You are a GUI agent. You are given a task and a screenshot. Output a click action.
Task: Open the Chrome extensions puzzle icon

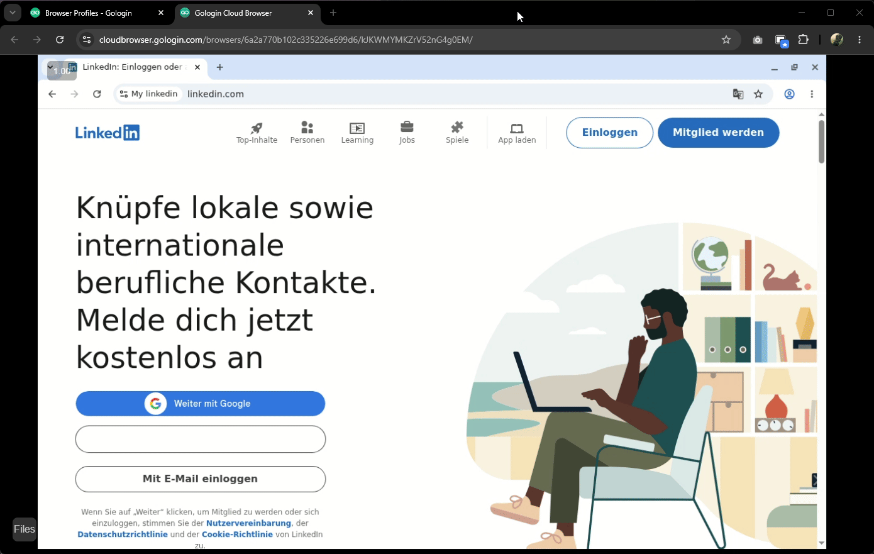(x=803, y=40)
